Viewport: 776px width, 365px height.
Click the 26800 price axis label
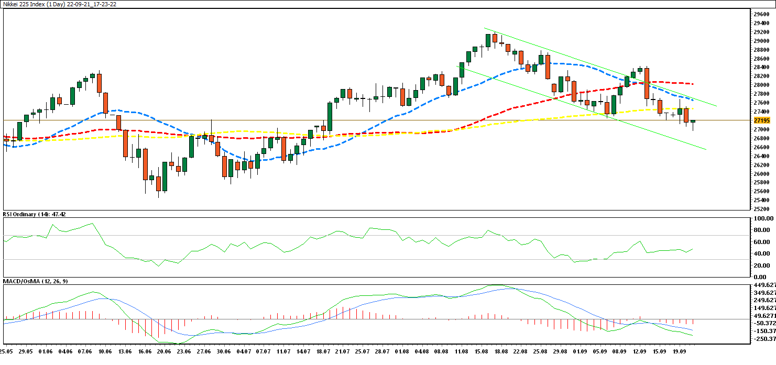[x=762, y=138]
